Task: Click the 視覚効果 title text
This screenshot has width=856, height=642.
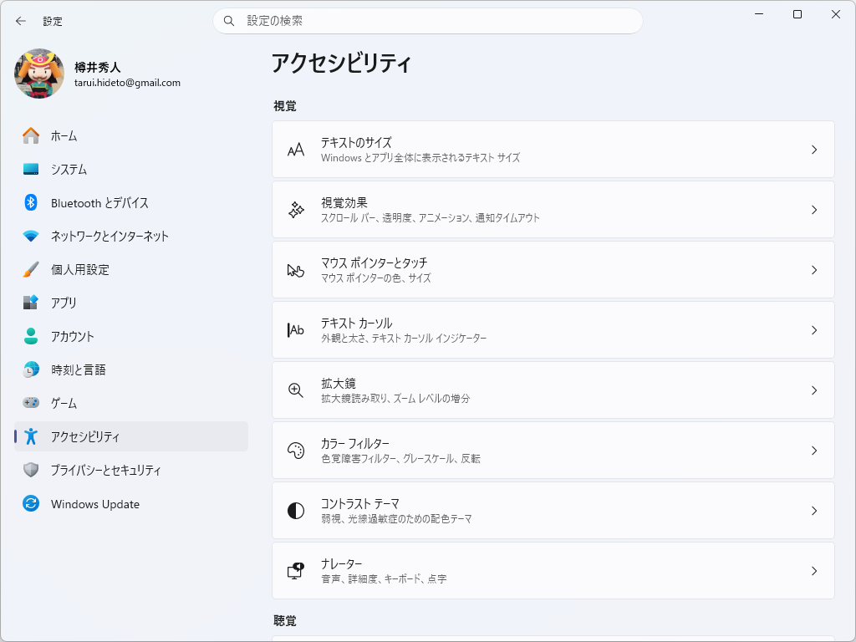Action: pos(344,202)
